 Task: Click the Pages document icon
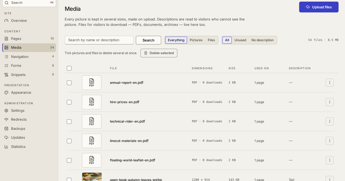pyautogui.click(x=6, y=39)
